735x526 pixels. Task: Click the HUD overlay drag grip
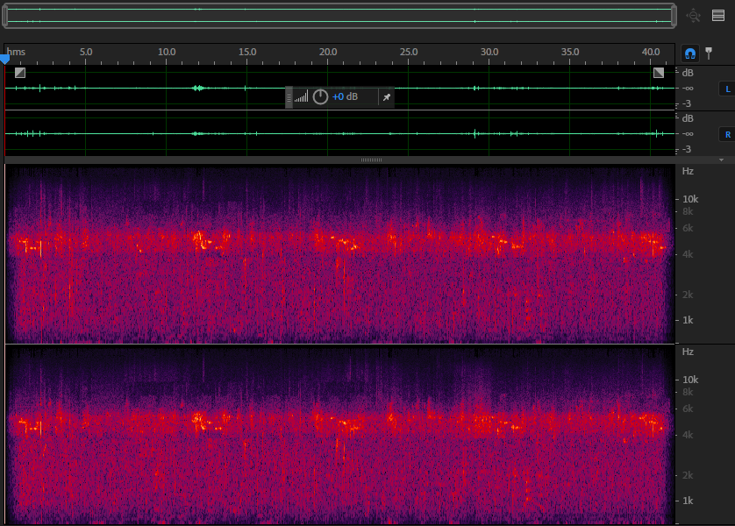[289, 97]
